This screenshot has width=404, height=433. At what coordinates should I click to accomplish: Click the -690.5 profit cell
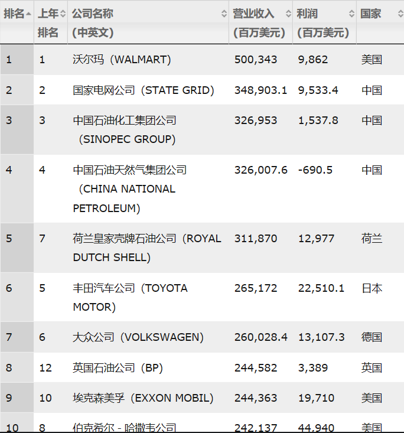(x=315, y=170)
